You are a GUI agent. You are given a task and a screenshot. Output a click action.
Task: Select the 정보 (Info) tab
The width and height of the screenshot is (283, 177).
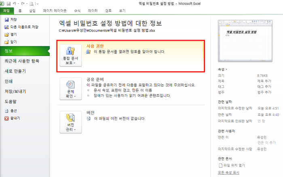click(x=25, y=51)
